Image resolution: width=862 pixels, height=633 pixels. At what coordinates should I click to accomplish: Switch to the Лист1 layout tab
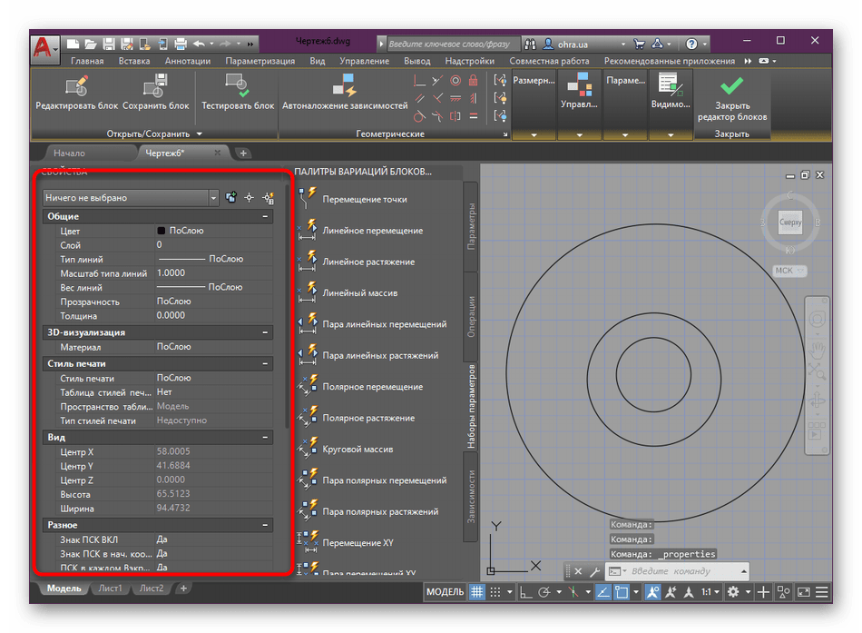[x=110, y=588]
